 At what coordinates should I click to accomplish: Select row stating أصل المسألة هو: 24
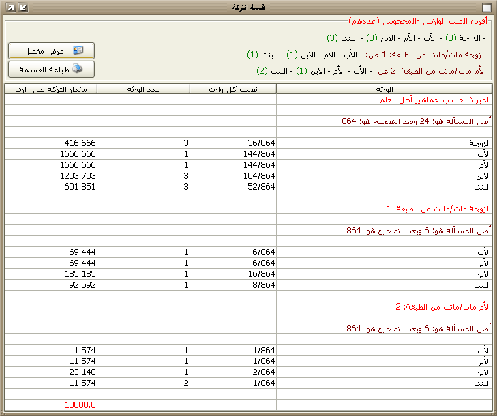tap(248, 121)
